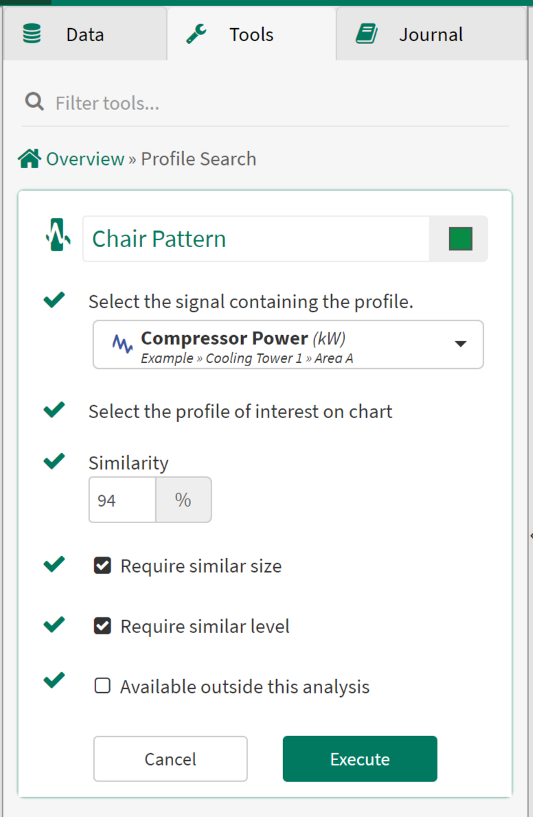Click the book icon on Journal tab
This screenshot has width=533, height=817.
point(366,34)
